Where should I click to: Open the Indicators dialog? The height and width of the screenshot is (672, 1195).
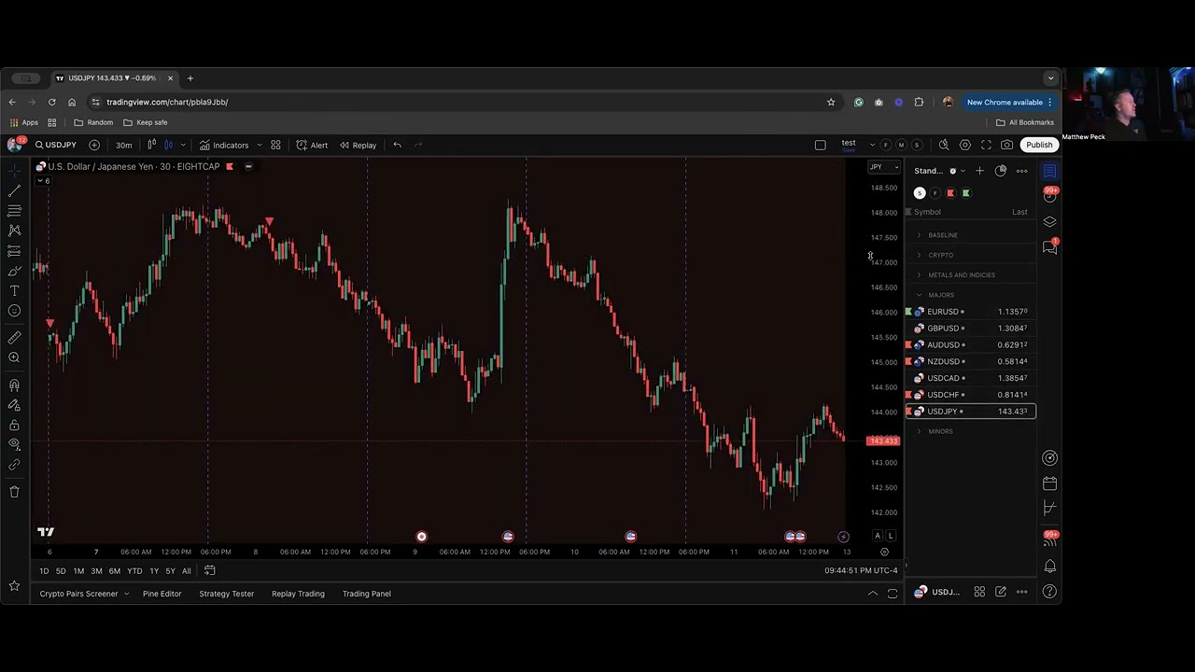point(224,145)
